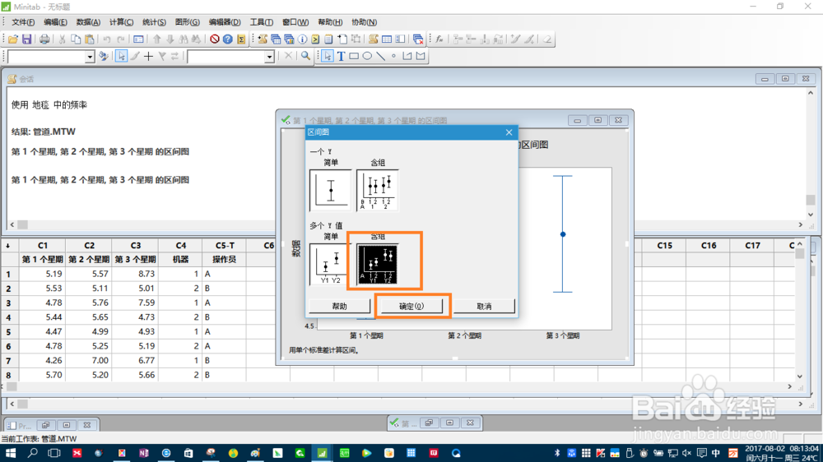
Task: Click the 操作员 column name cell
Action: click(224, 260)
